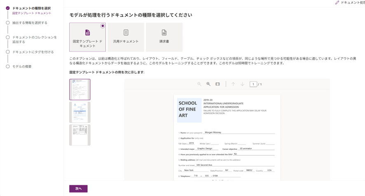Select the 汎用ドキュメント card icon

tap(126, 33)
